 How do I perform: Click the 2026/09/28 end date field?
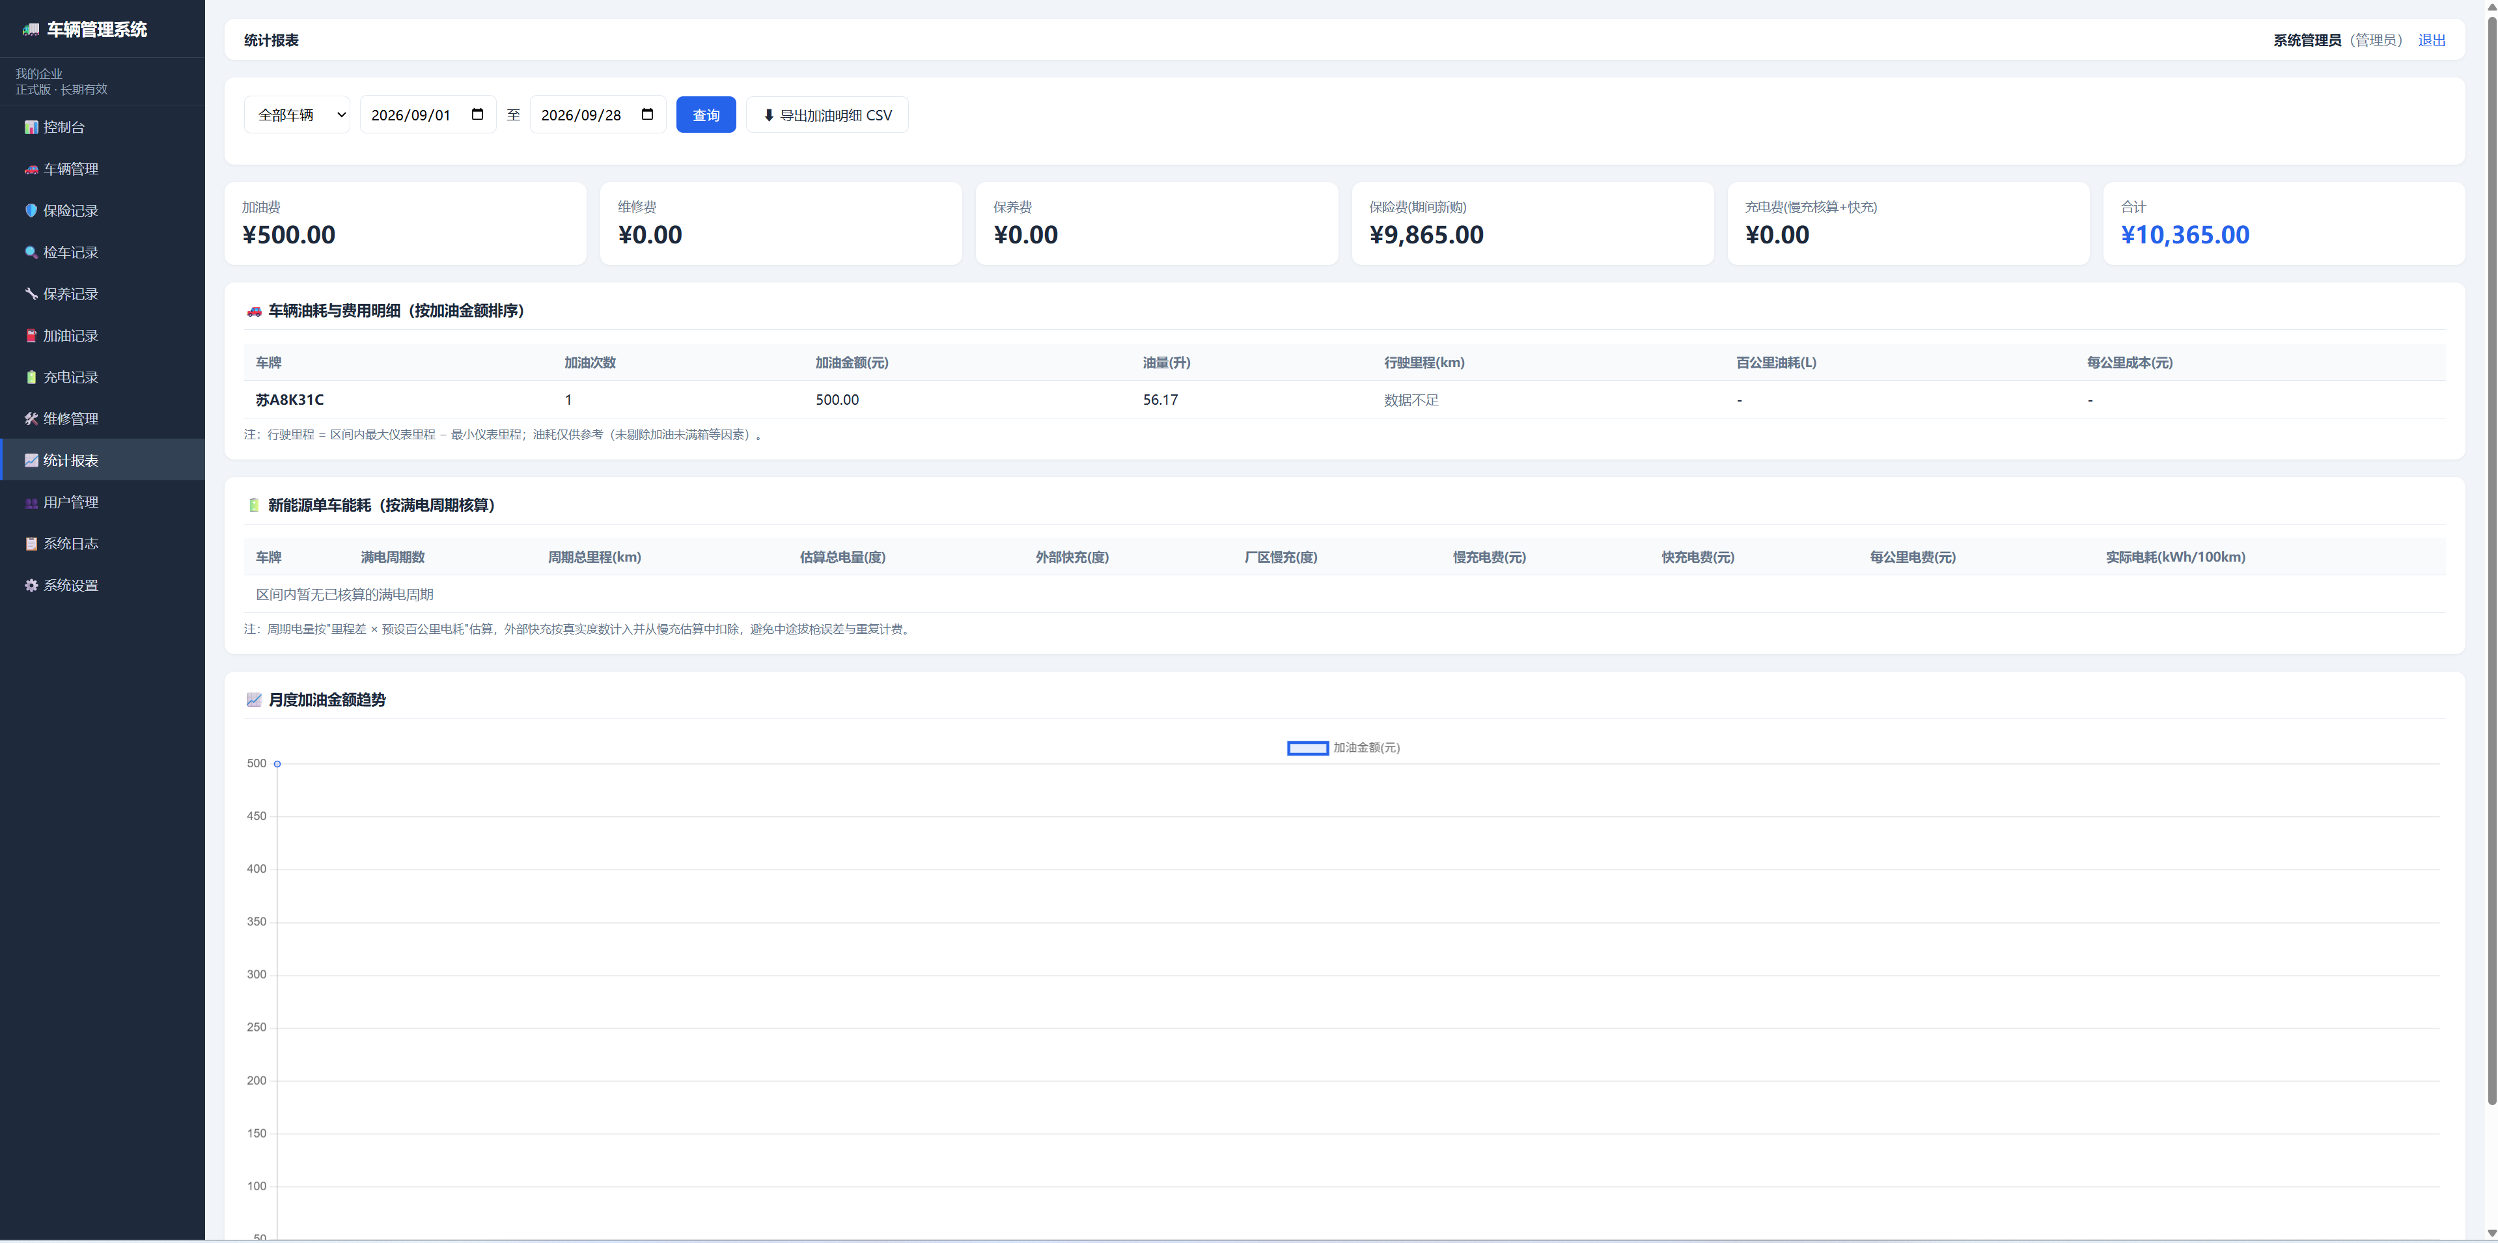[598, 115]
